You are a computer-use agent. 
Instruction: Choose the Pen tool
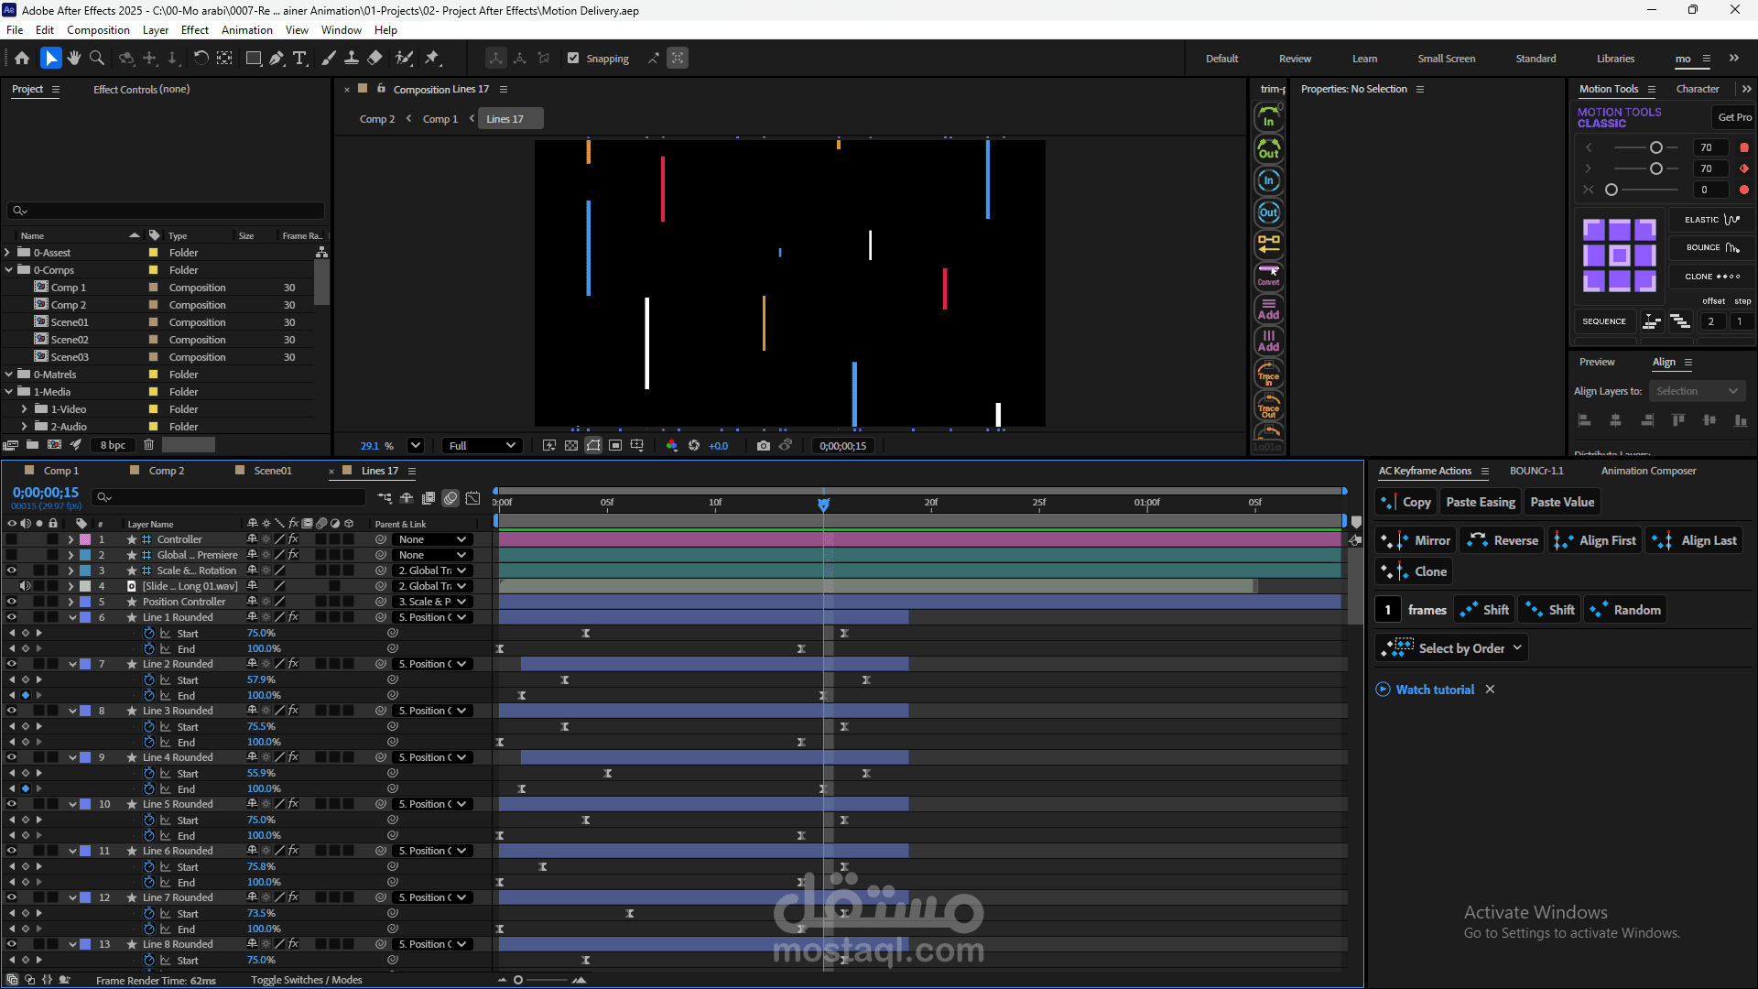click(277, 58)
